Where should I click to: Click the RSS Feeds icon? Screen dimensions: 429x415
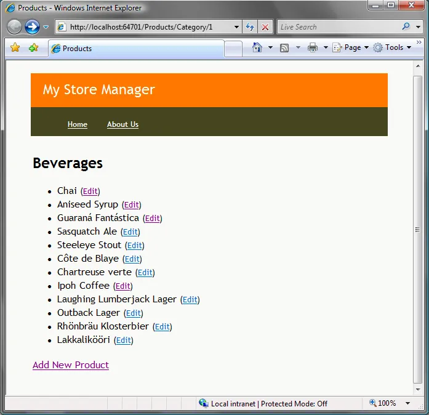(284, 47)
